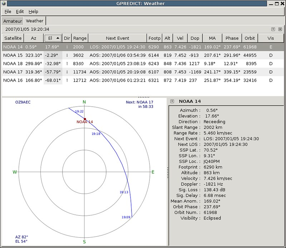Click the Slant Range value 2002 km
This screenshot has height=248, width=286.
[213, 127]
